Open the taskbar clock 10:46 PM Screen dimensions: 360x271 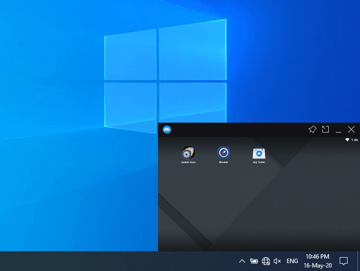317,257
